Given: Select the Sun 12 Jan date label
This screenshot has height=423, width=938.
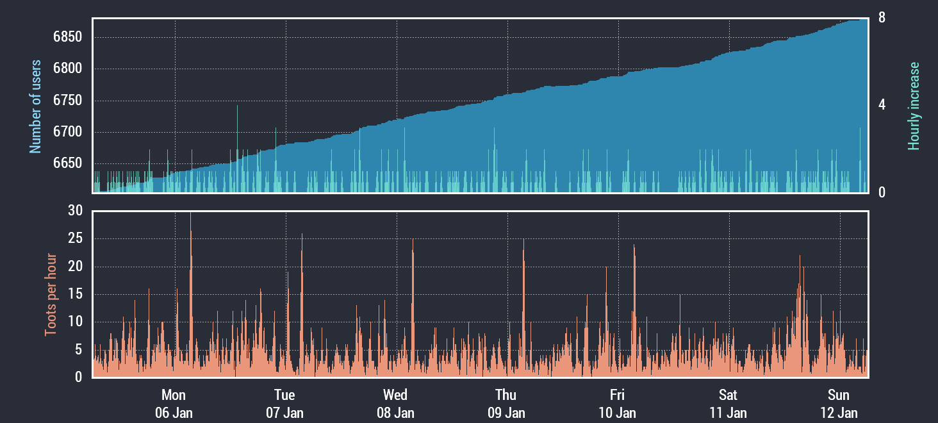Looking at the screenshot, I should [839, 403].
